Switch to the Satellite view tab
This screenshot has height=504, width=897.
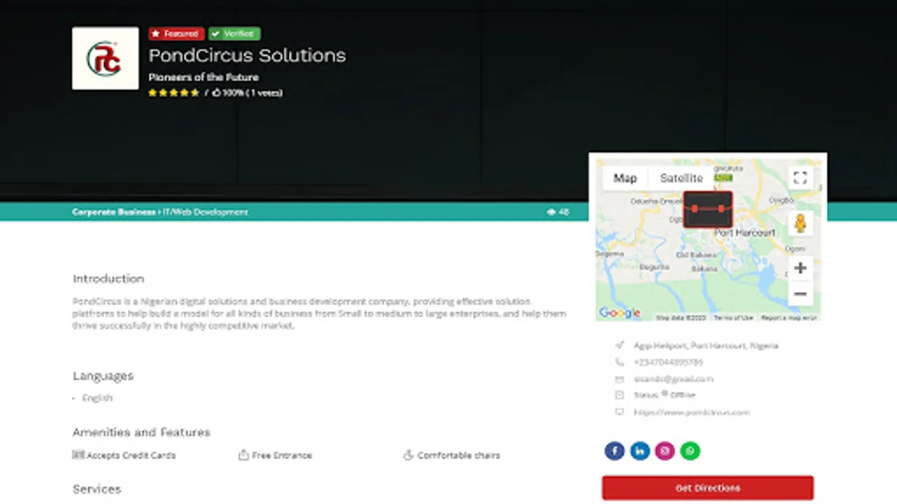click(x=681, y=178)
